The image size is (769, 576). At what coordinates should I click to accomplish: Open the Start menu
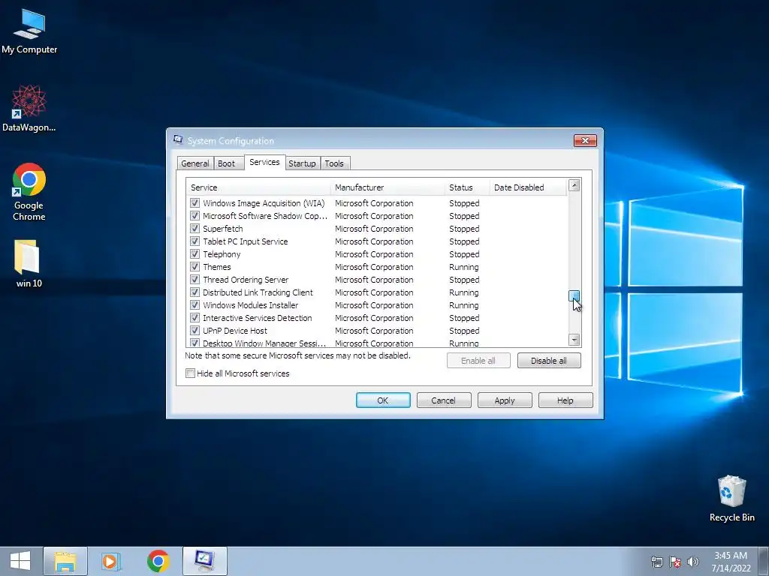point(20,561)
